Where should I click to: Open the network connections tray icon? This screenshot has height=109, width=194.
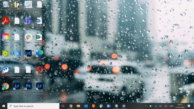[x=156, y=106]
